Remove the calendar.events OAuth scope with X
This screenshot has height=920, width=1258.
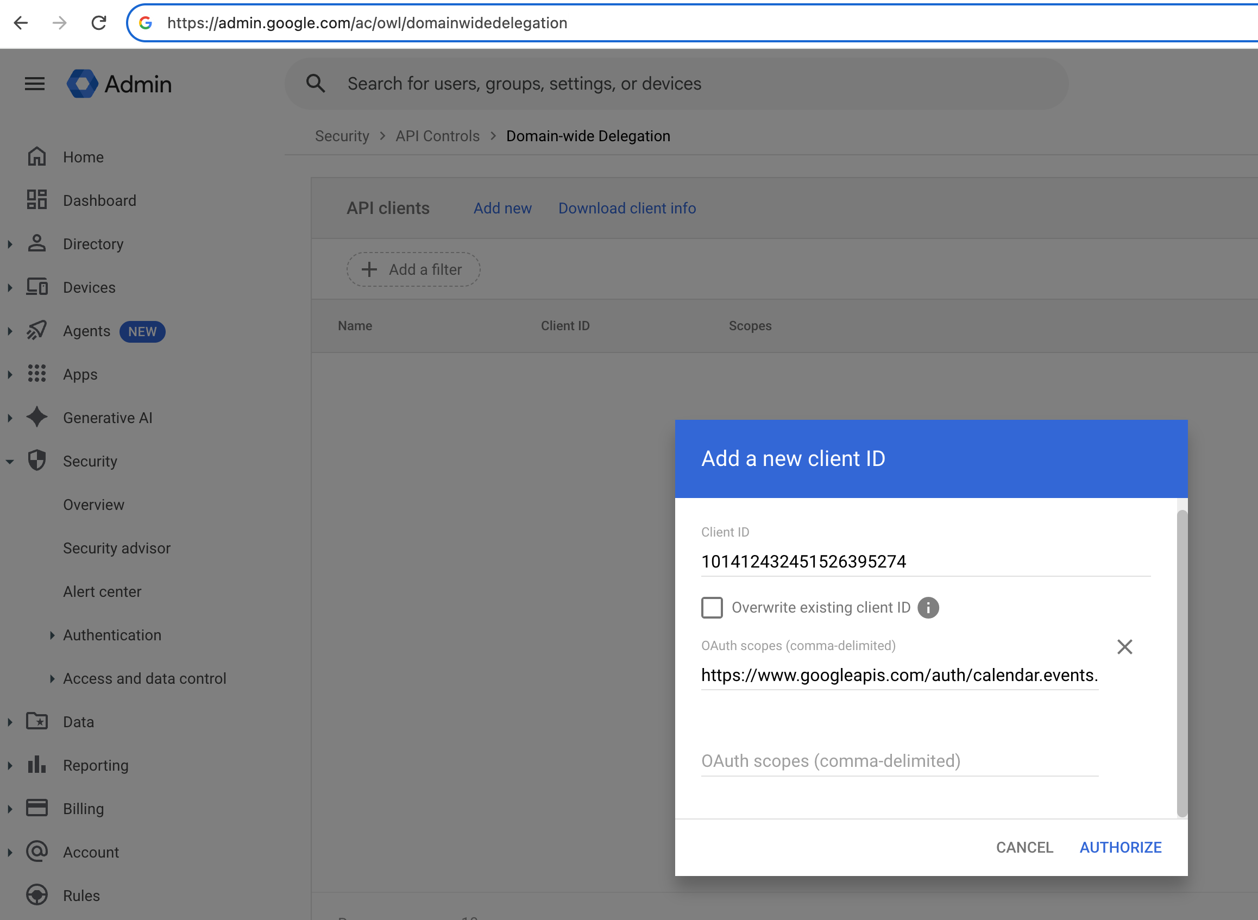click(x=1125, y=647)
